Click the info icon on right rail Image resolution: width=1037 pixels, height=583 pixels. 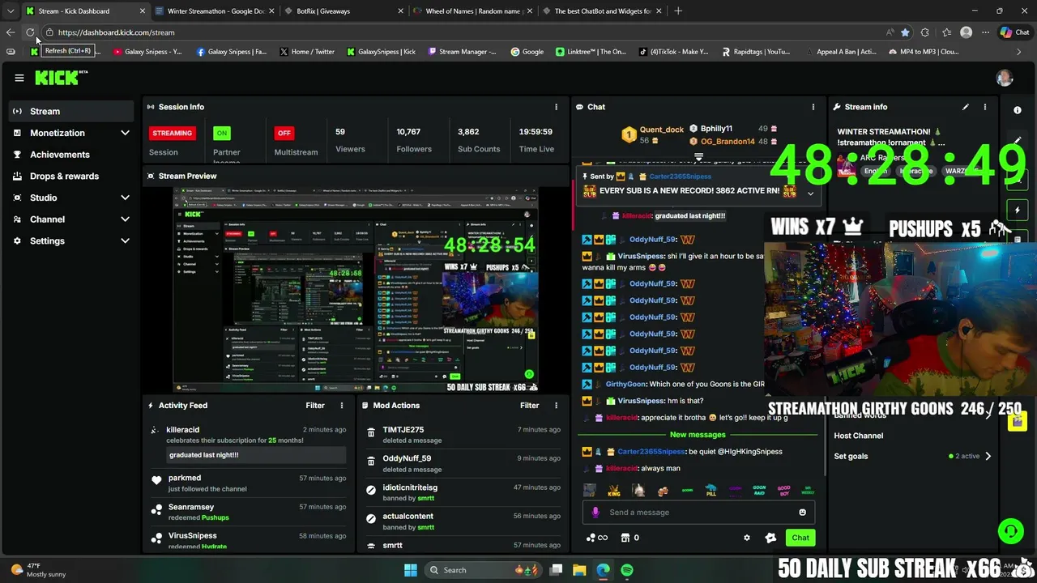[x=1018, y=109]
